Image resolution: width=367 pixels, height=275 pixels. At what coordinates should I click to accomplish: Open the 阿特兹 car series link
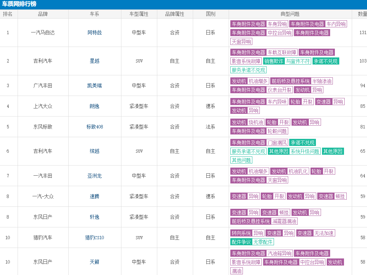pos(95,32)
